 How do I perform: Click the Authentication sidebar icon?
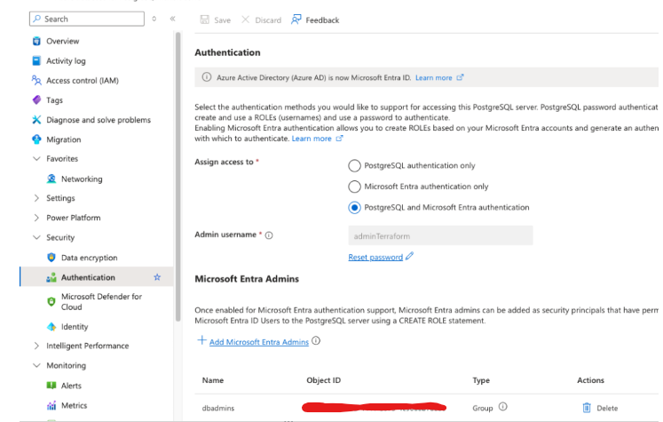[x=51, y=277]
